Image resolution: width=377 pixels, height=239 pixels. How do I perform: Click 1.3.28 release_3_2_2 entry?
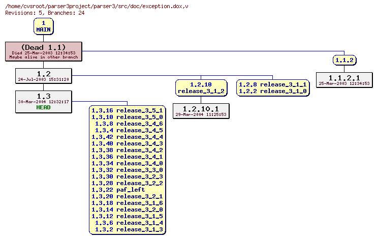(127, 183)
